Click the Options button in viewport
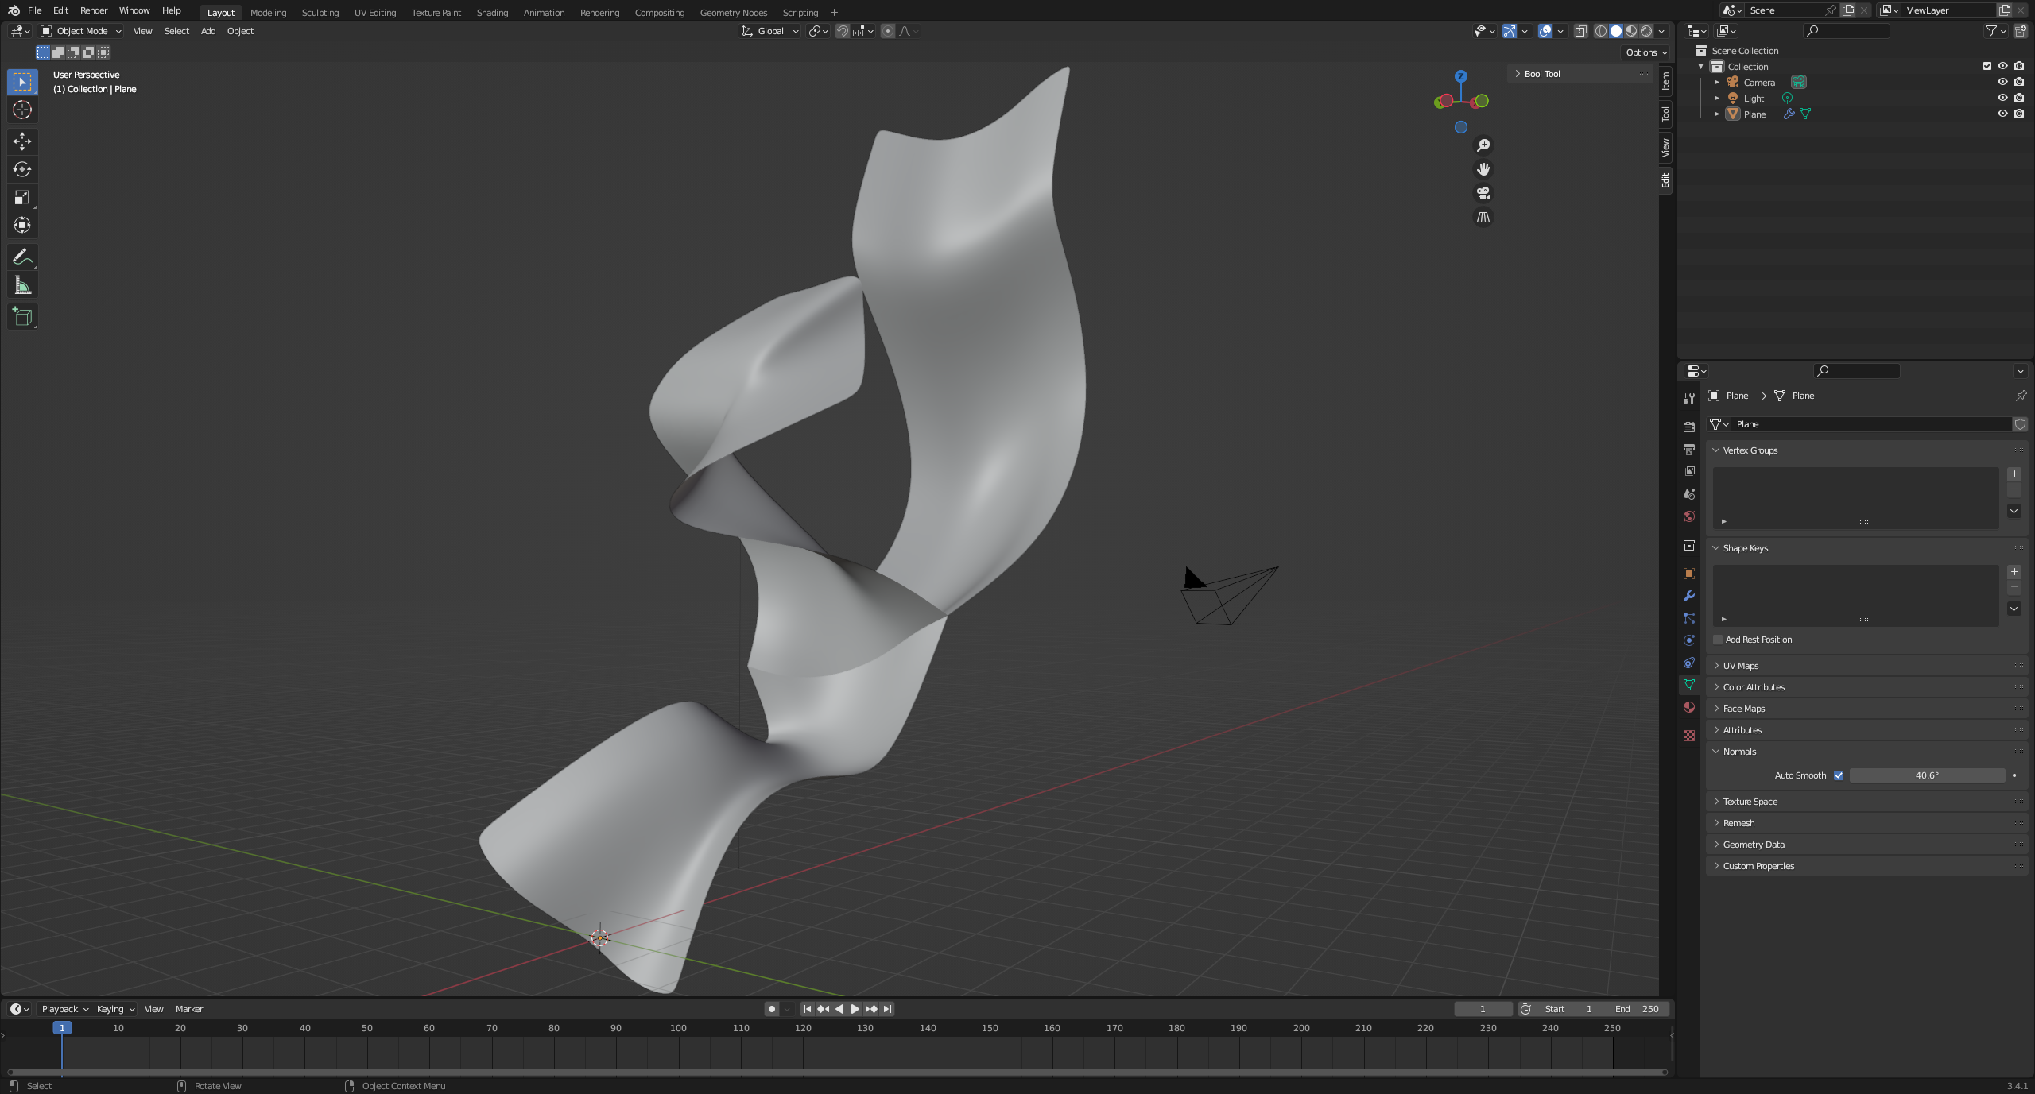 pyautogui.click(x=1646, y=52)
